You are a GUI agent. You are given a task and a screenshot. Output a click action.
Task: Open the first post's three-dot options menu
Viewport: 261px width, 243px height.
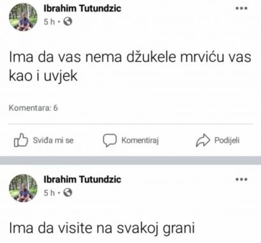(241, 8)
